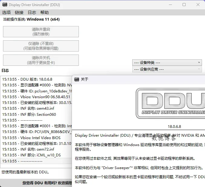The image size is (205, 187).
Task: Select the last highlighted dashed log line
Action: [36, 161]
